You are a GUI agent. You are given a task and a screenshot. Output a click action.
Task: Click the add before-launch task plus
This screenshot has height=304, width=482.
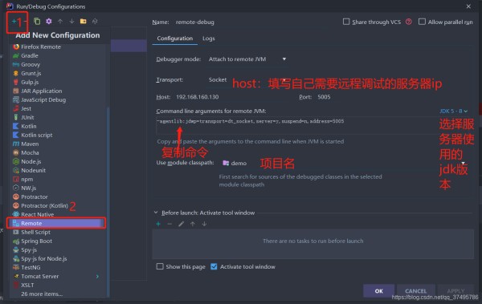click(158, 224)
